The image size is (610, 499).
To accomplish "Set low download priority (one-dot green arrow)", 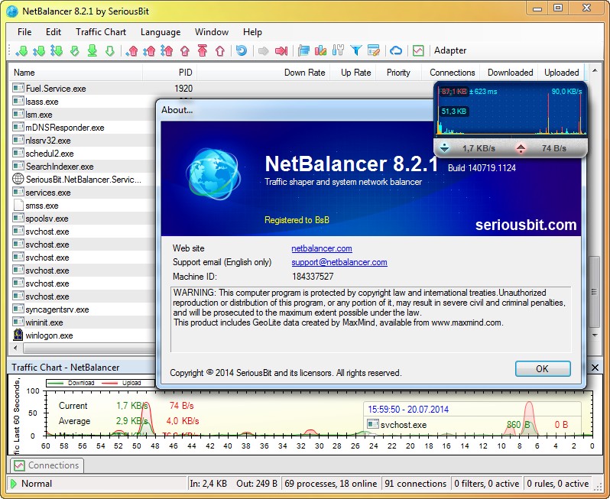I will (x=21, y=50).
